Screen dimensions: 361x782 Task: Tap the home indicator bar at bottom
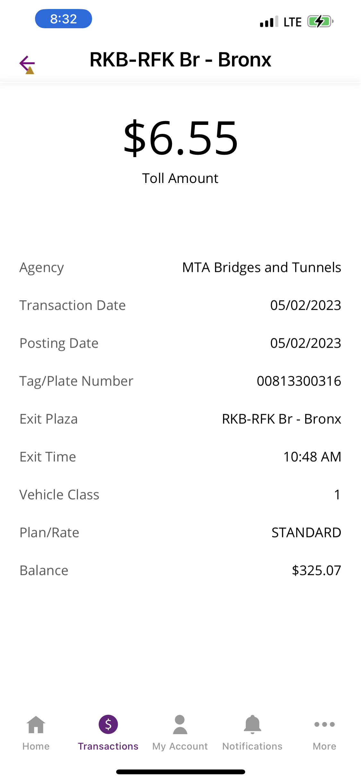click(x=181, y=772)
